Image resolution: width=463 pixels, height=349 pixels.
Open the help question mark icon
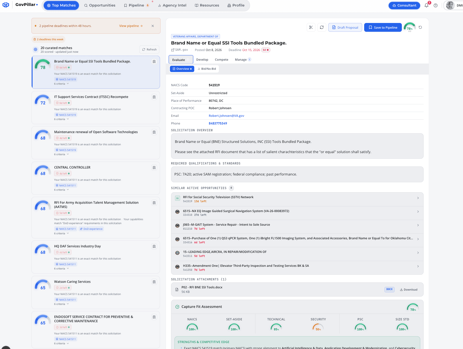pos(436,5)
